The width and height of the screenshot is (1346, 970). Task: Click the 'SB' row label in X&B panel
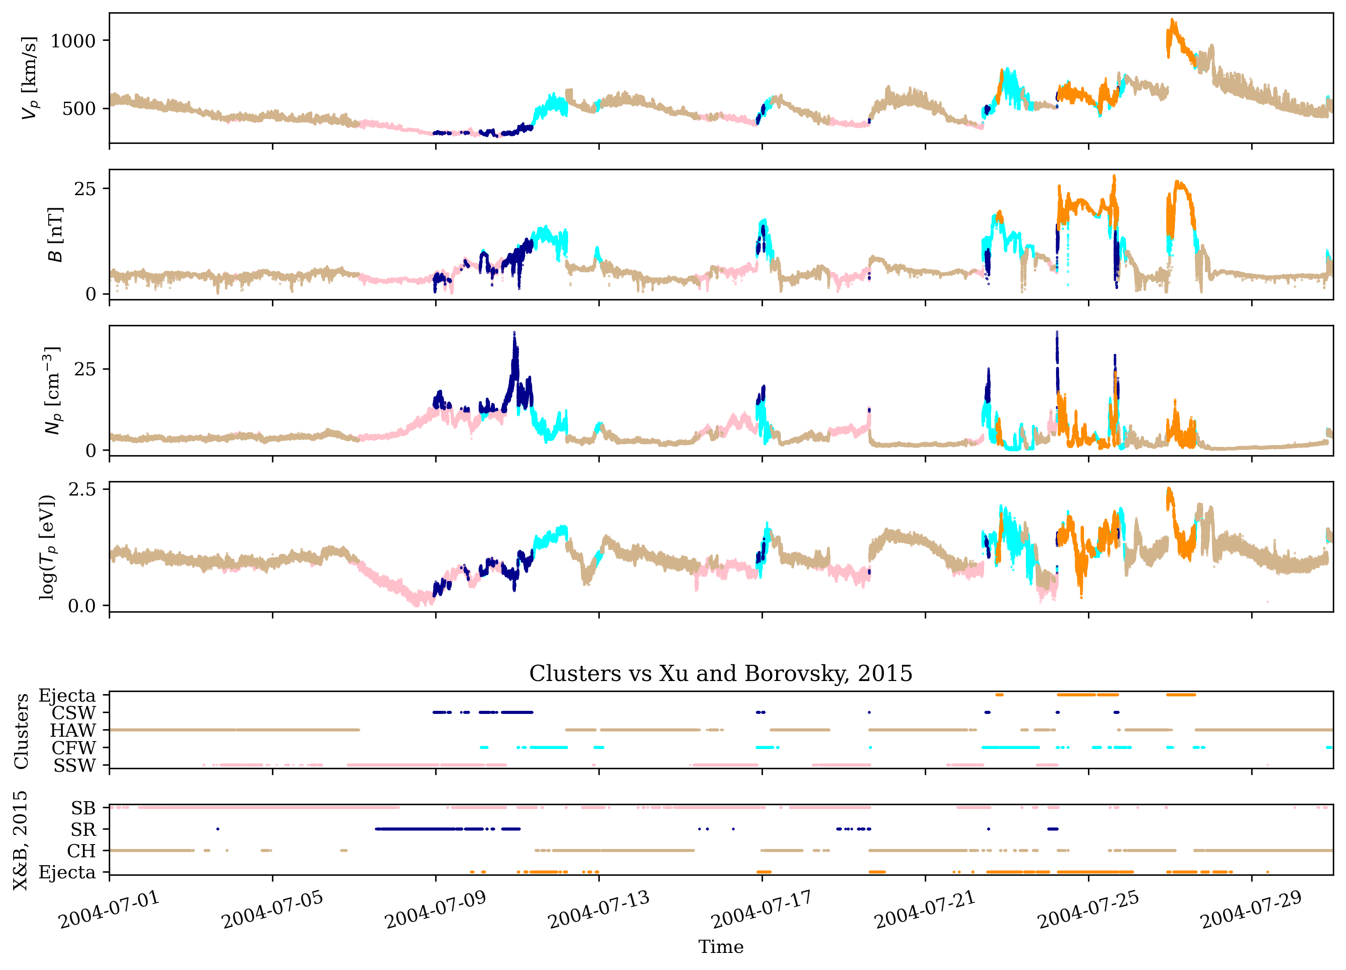tap(83, 808)
